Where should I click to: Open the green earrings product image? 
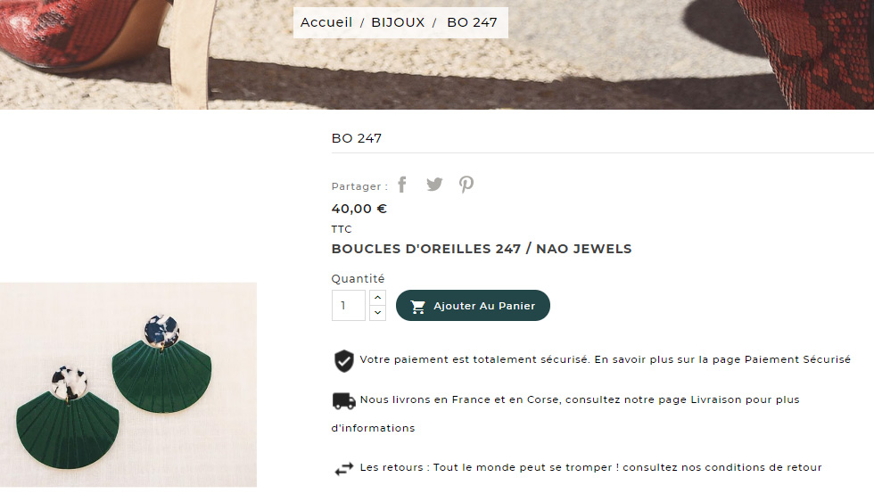pos(128,384)
